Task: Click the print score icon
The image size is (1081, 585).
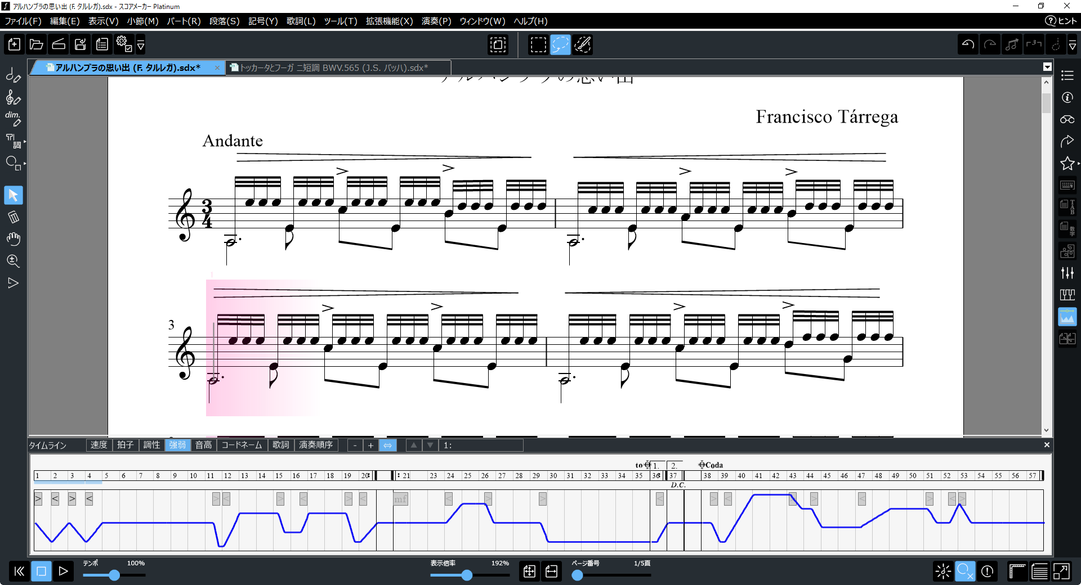Action: (x=102, y=44)
